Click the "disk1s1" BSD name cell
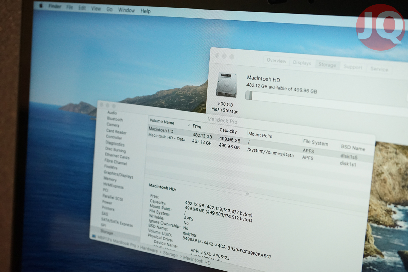This screenshot has width=408, height=272. (348, 164)
